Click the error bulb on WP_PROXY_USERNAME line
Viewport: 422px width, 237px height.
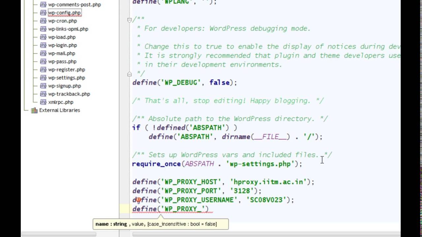[x=138, y=200]
